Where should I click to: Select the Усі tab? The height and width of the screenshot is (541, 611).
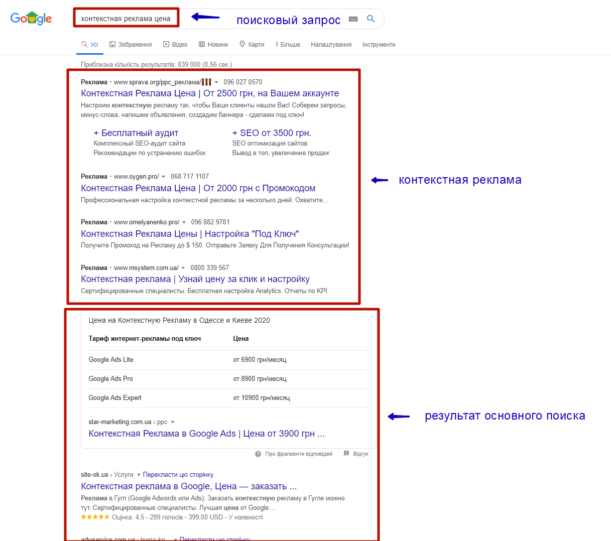[x=90, y=45]
